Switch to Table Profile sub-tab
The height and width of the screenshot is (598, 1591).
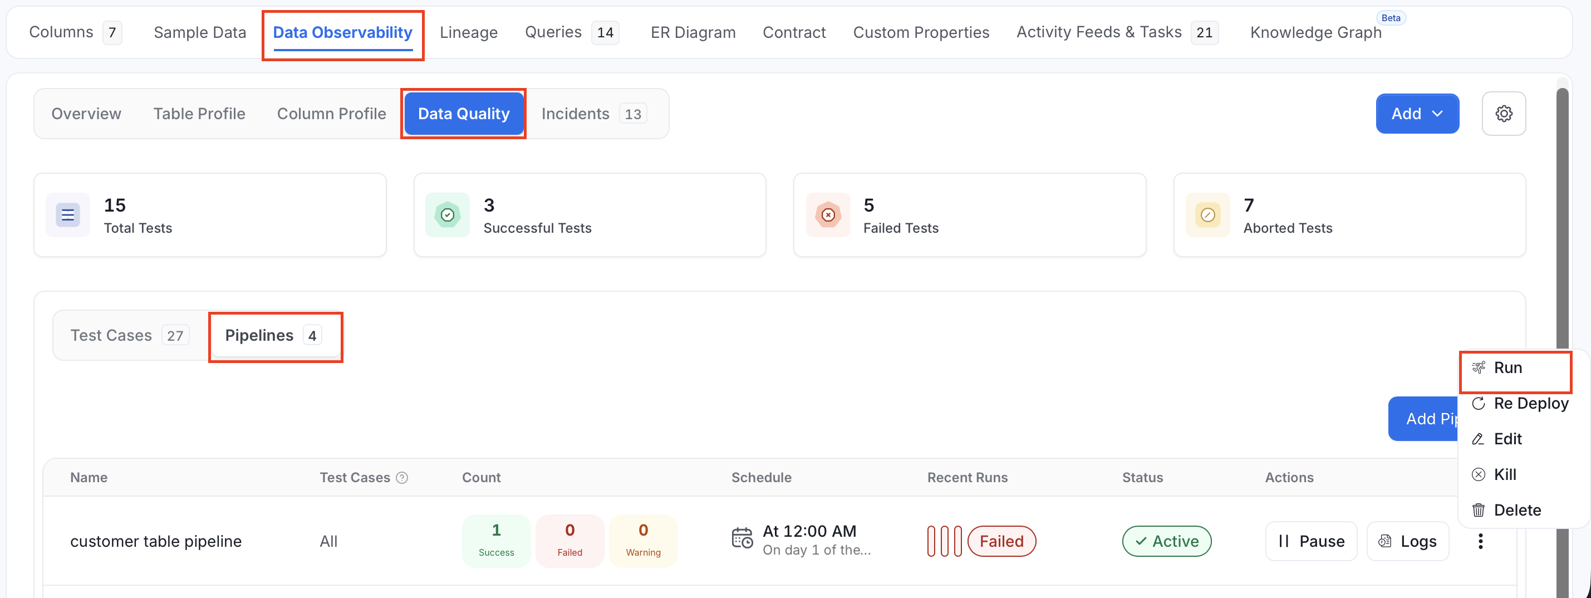199,114
